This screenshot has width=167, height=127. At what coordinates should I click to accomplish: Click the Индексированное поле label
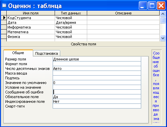(x=25, y=101)
